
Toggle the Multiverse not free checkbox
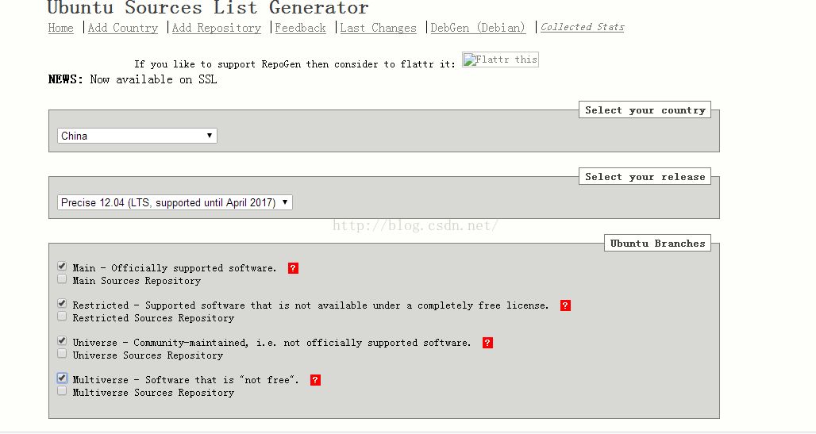62,378
